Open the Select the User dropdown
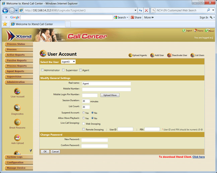217x173 pixels. coord(68,62)
